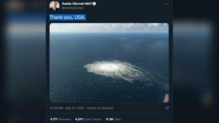Viewport: 219px width, 123px height.
Task: Click the highlighted text "Thank you, USA."
Action: [x=68, y=17]
